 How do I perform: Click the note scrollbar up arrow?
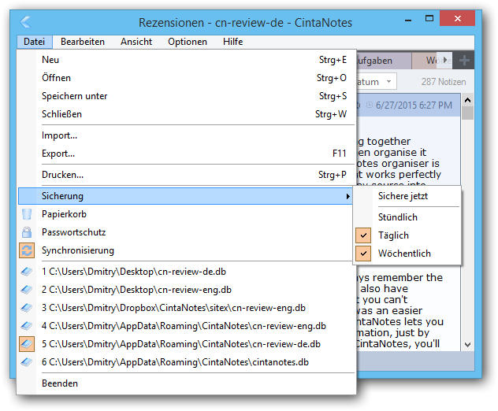coord(467,100)
